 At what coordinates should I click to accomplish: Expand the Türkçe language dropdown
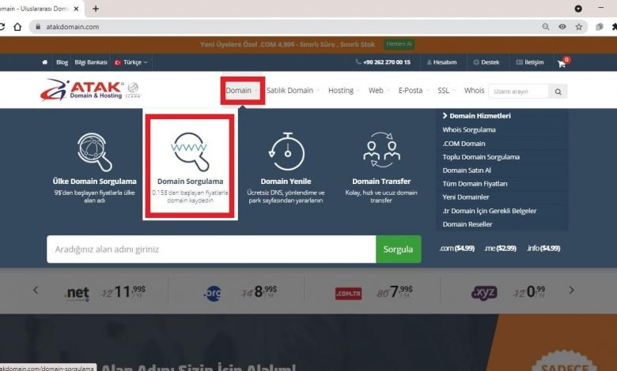(131, 62)
